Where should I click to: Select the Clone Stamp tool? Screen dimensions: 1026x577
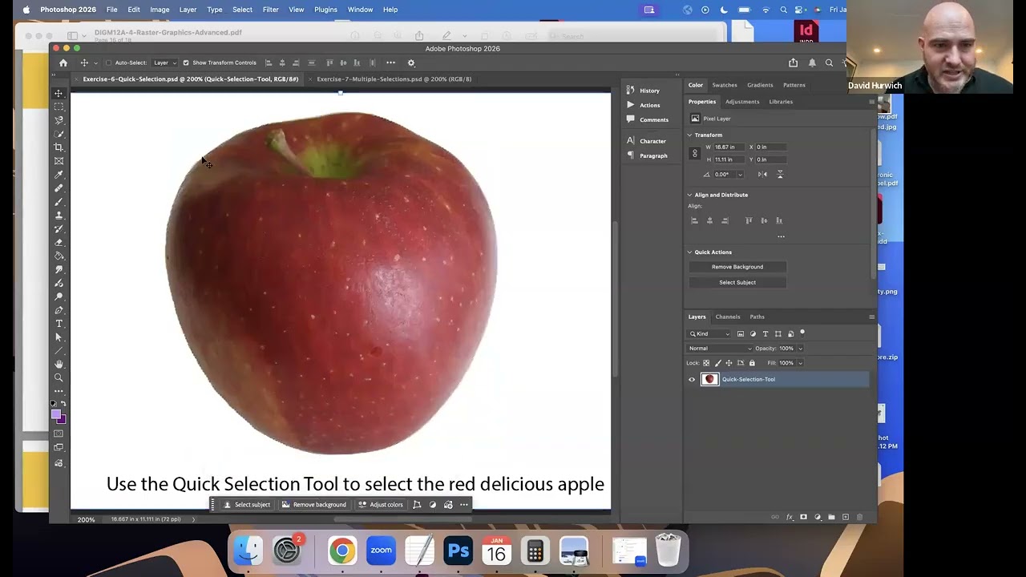point(59,215)
